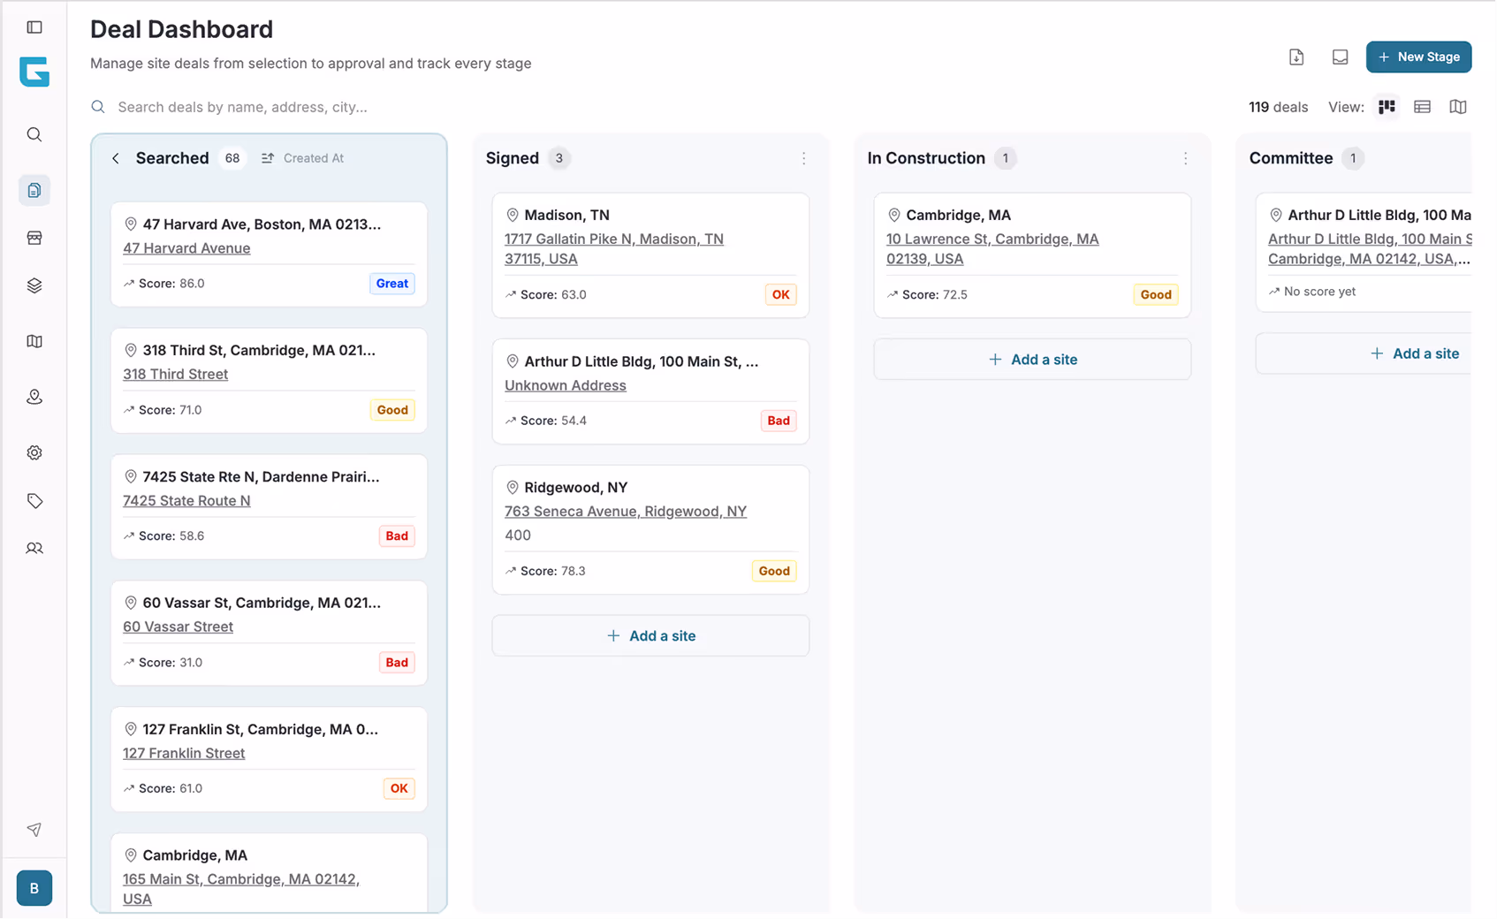Open the search tool in the sidebar

coord(34,134)
